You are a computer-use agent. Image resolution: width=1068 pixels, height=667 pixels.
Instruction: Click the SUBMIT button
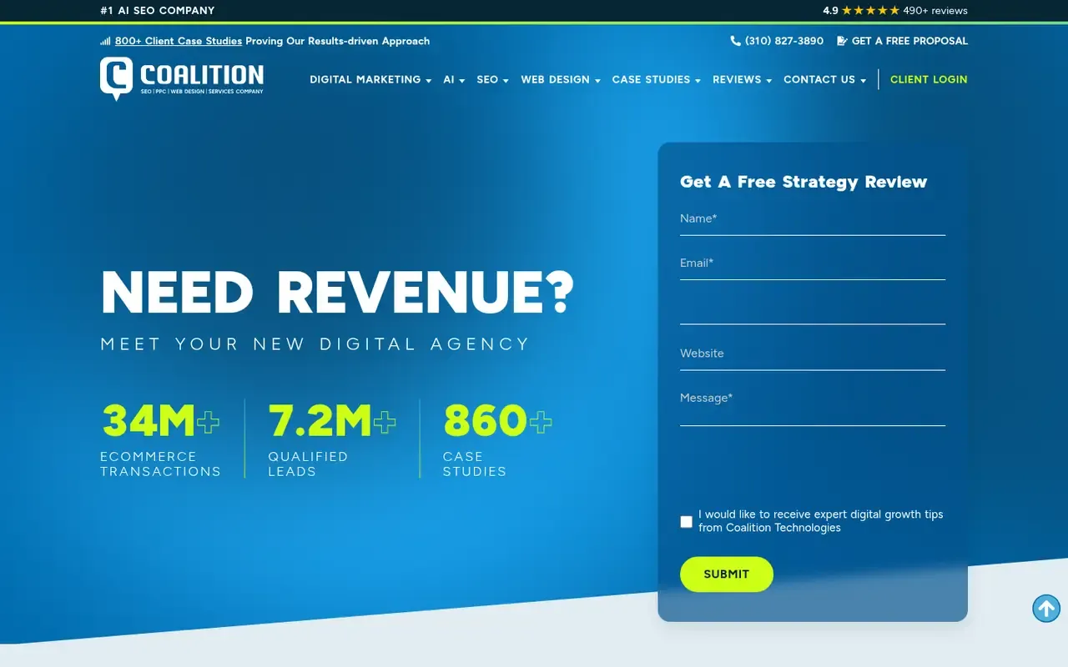(x=727, y=574)
